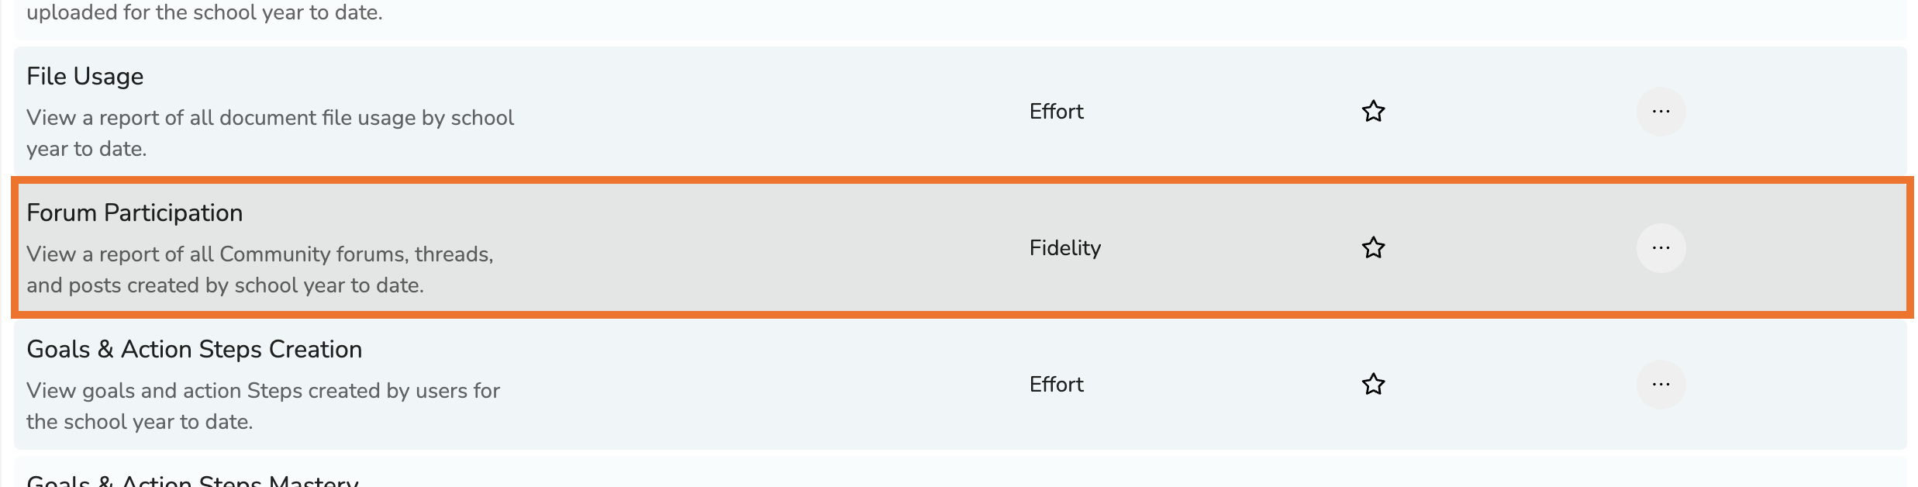
Task: Open the File Usage report title
Action: [x=85, y=76]
